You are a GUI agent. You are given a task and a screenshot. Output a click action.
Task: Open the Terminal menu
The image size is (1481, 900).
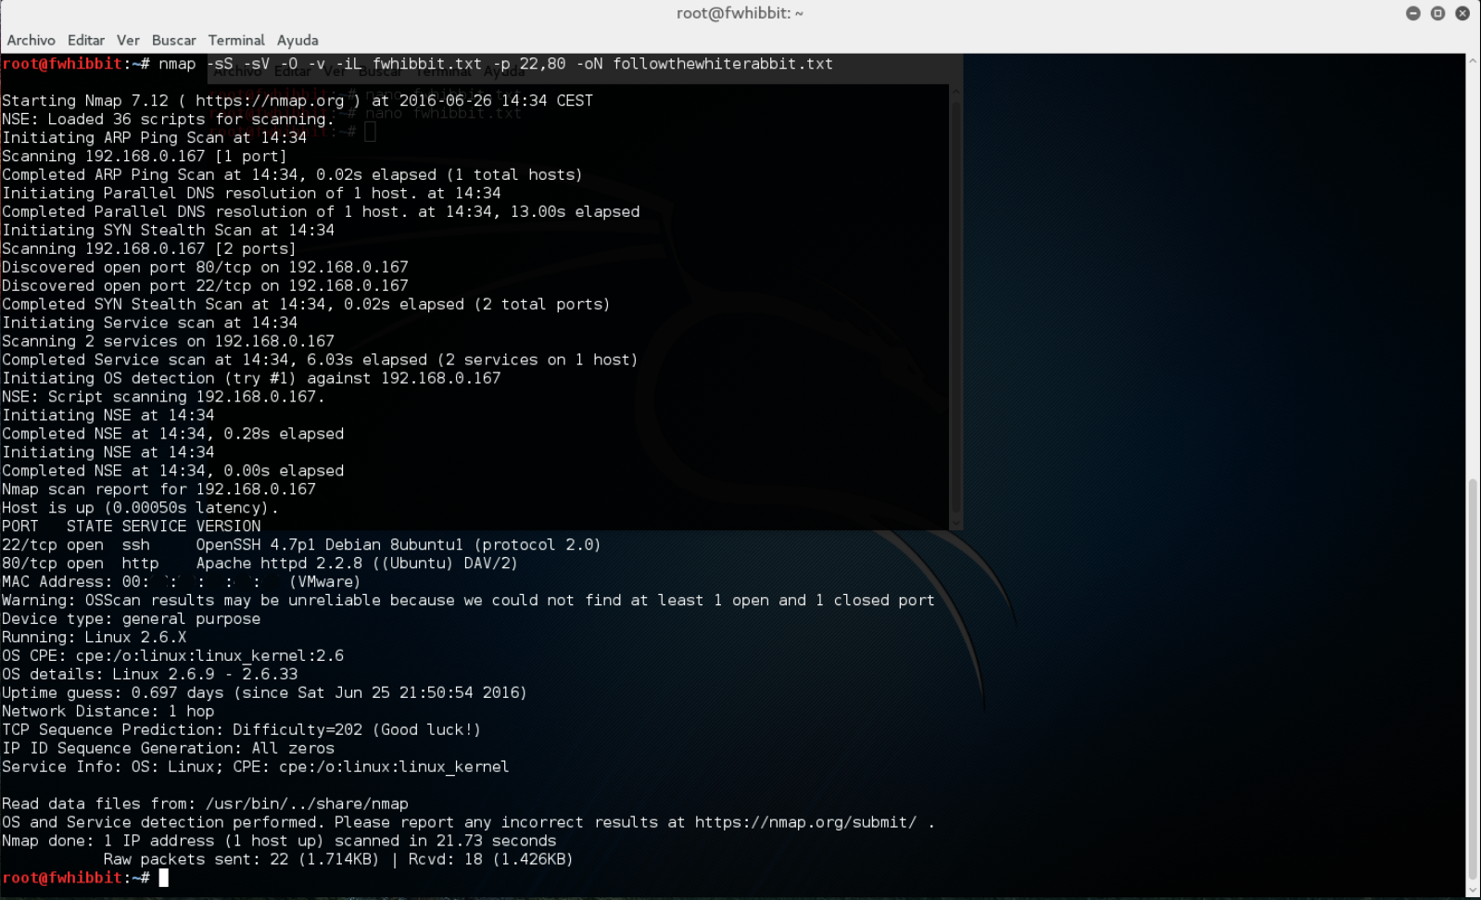click(x=236, y=40)
